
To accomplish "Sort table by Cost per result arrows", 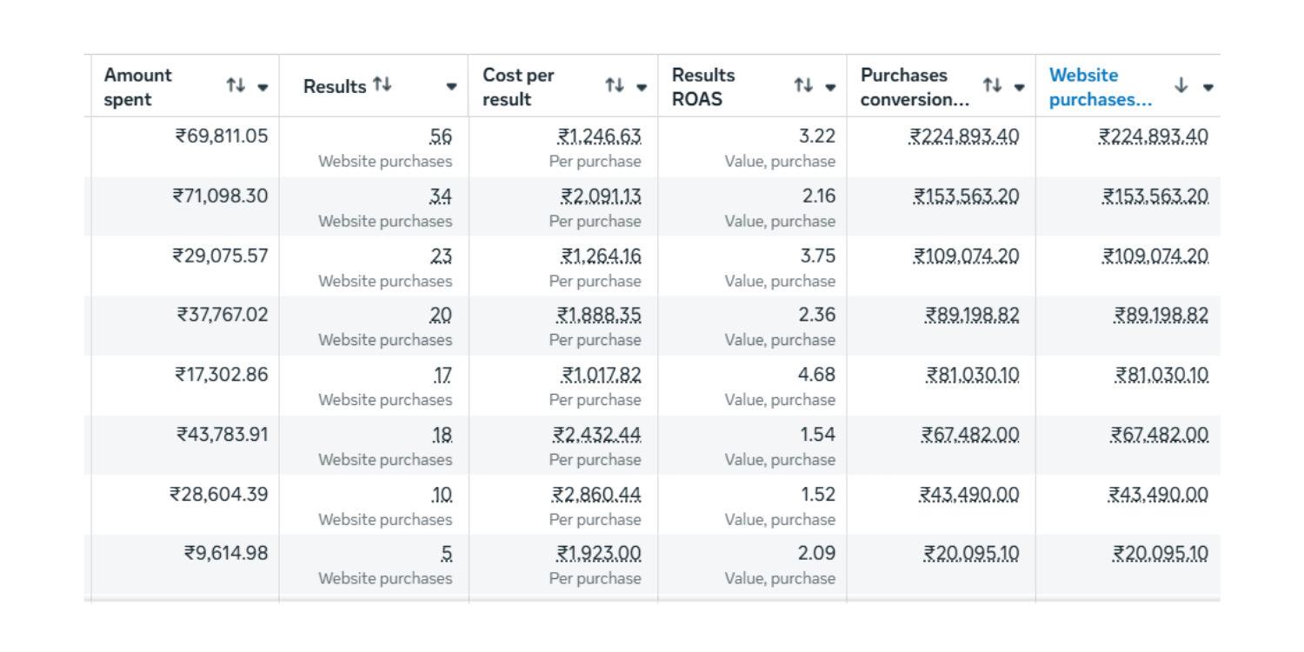I will click(x=615, y=85).
